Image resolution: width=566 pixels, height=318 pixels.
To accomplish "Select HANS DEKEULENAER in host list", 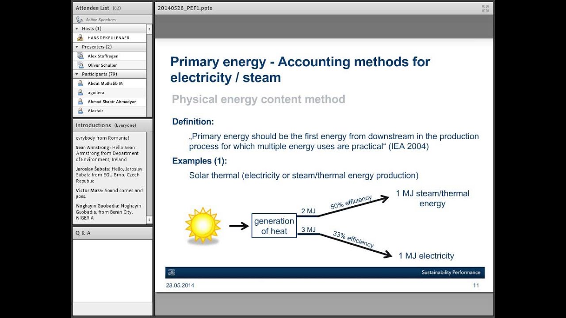I will [x=109, y=38].
